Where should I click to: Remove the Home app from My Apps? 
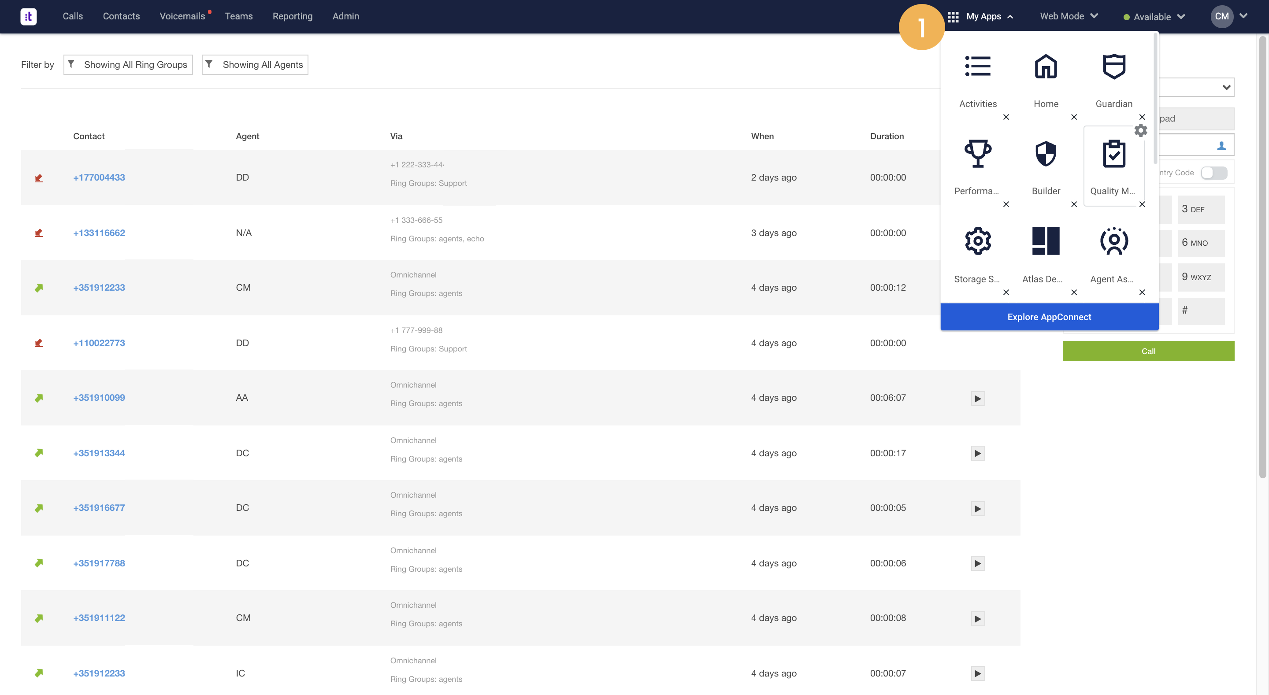tap(1074, 117)
